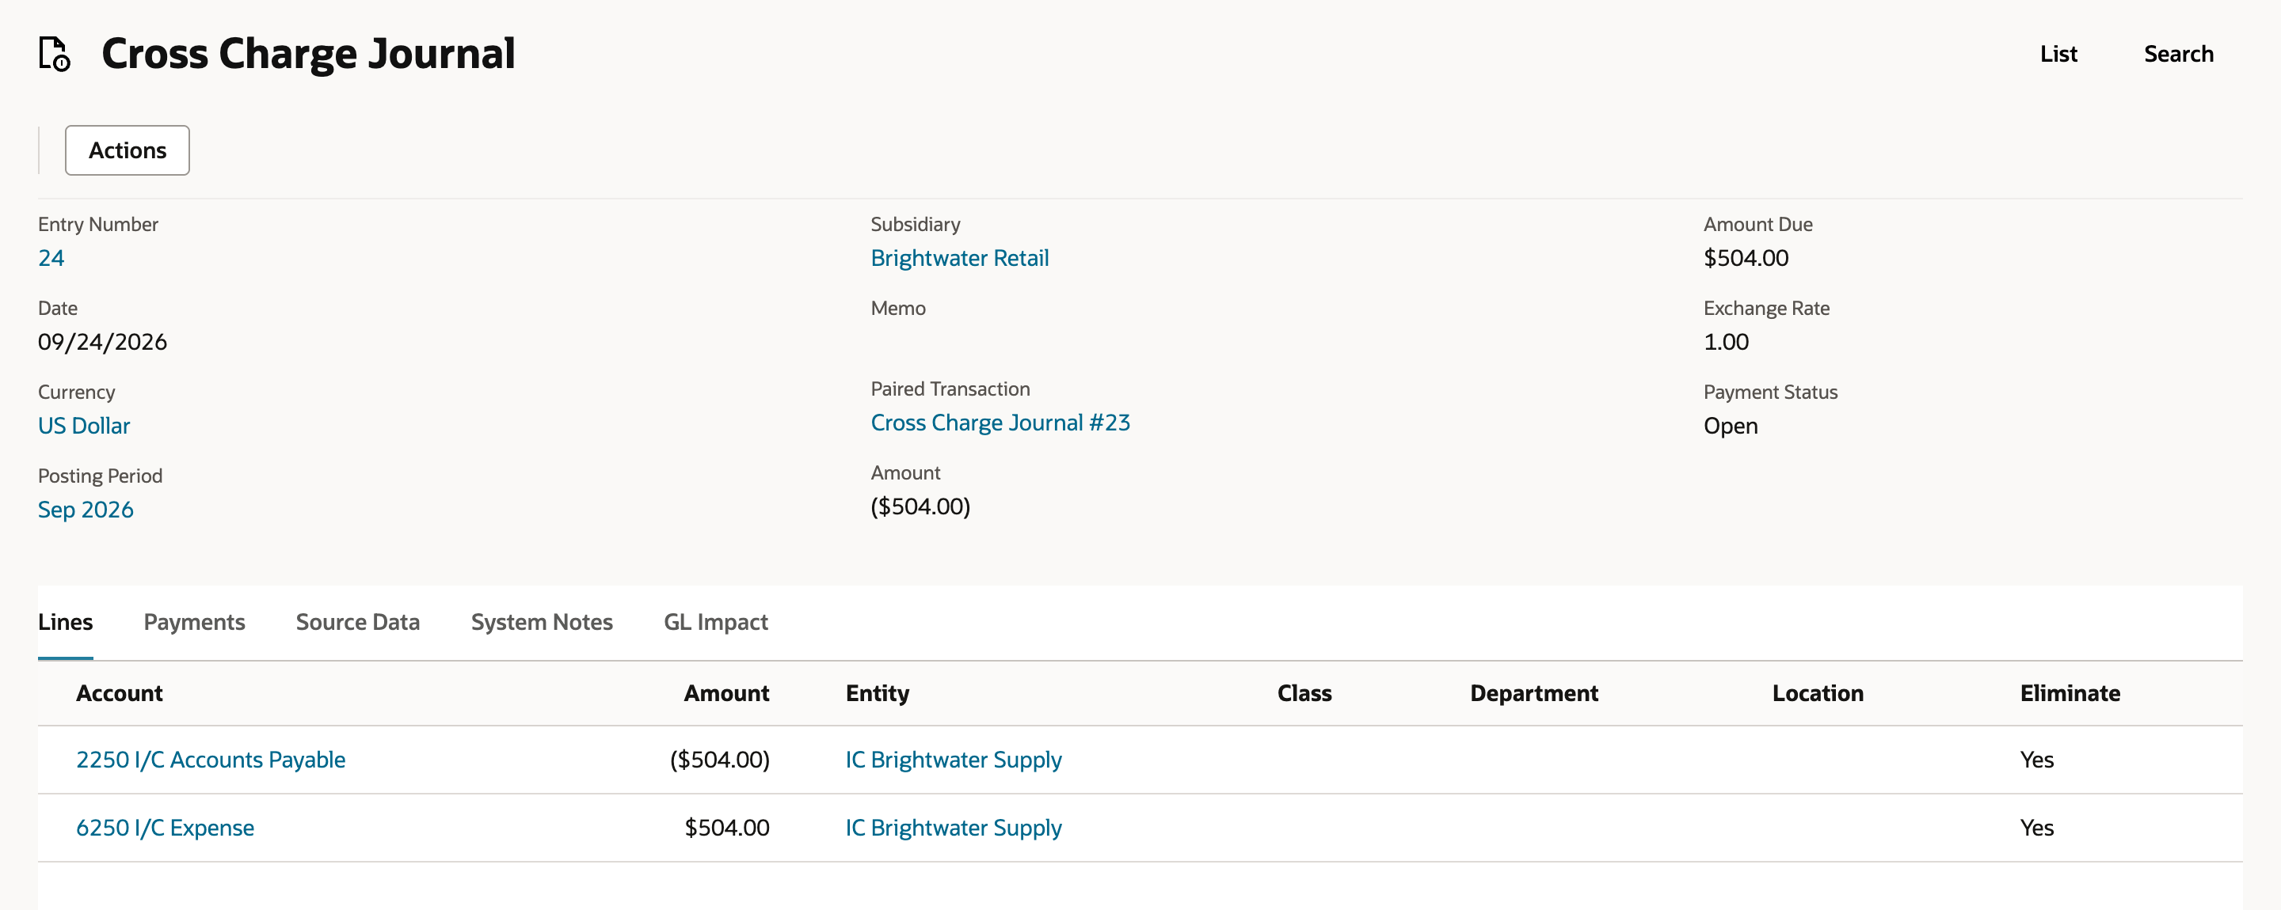
Task: Click the Department column header
Action: pyautogui.click(x=1533, y=693)
